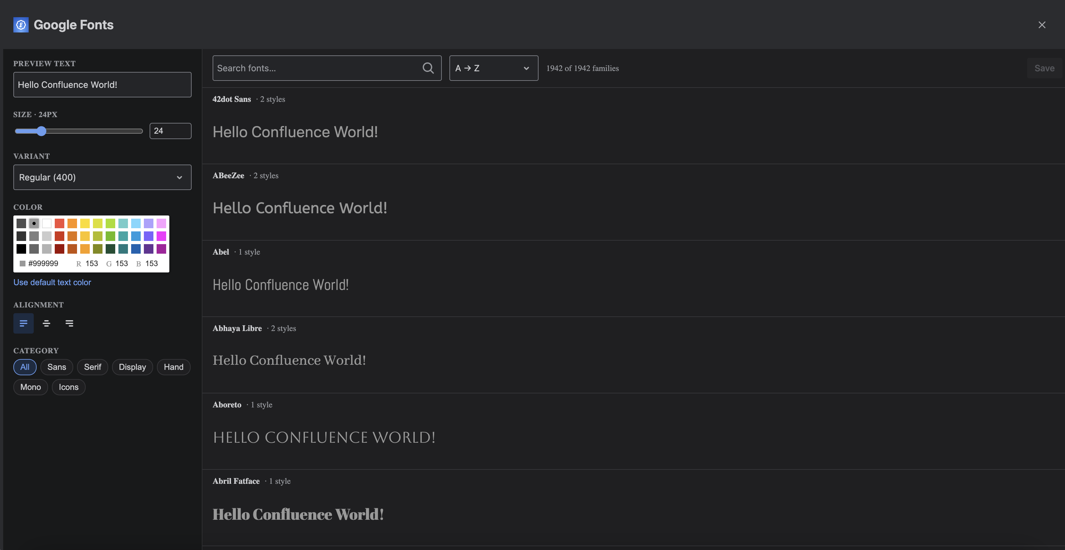Pick the light red swatch in top row
Image resolution: width=1065 pixels, height=550 pixels.
[60, 223]
